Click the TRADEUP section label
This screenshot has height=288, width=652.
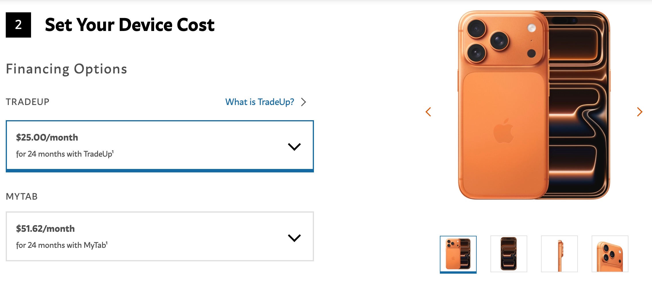click(x=28, y=102)
